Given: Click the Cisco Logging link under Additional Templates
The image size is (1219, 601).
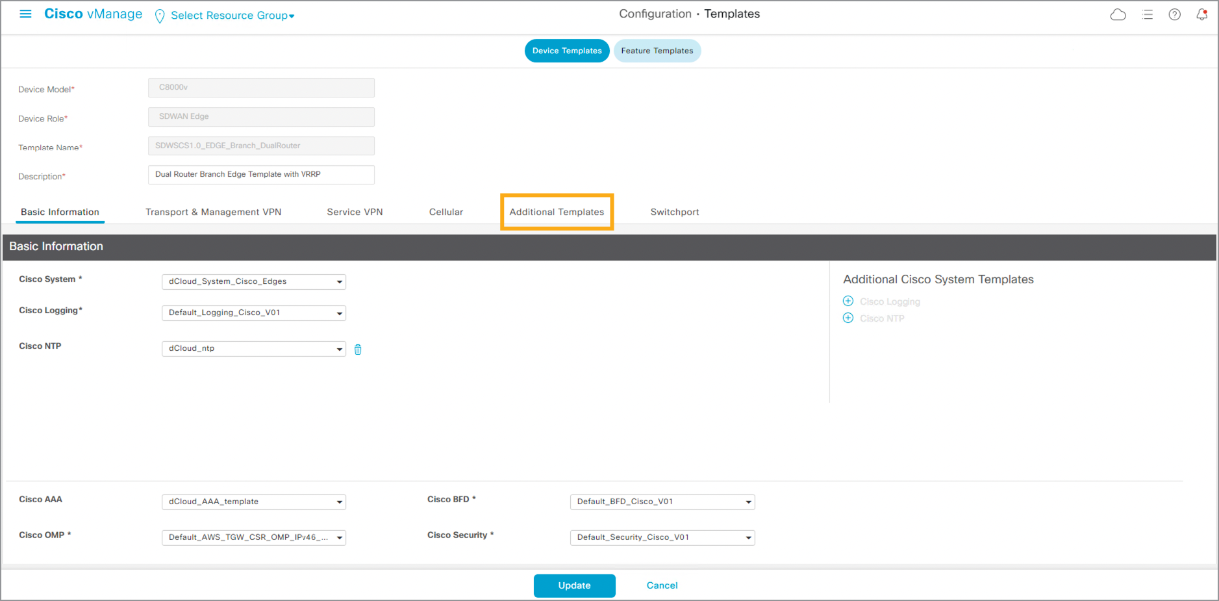Looking at the screenshot, I should point(890,301).
